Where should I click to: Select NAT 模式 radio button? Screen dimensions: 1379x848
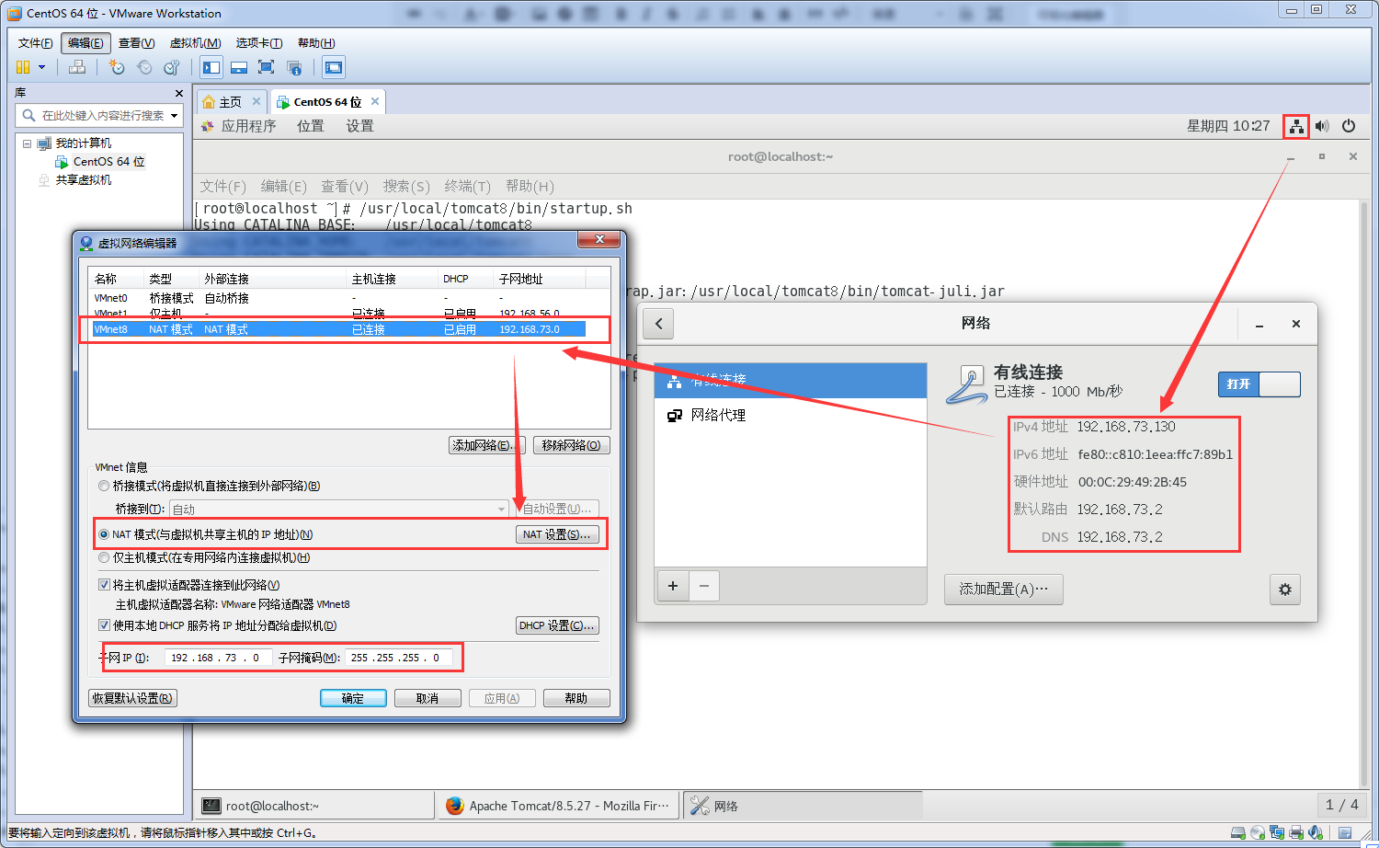[x=104, y=534]
